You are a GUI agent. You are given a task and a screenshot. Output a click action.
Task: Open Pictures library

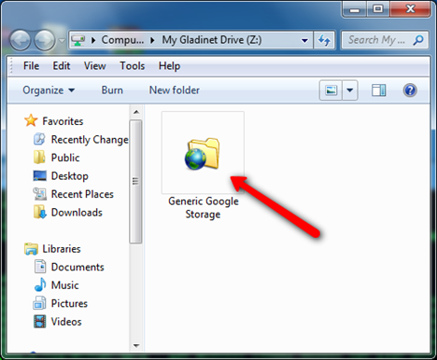(69, 303)
